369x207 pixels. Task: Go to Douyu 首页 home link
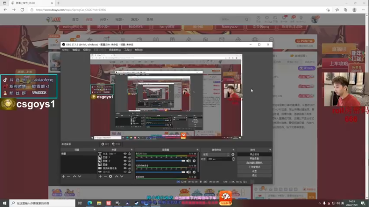[x=75, y=20]
